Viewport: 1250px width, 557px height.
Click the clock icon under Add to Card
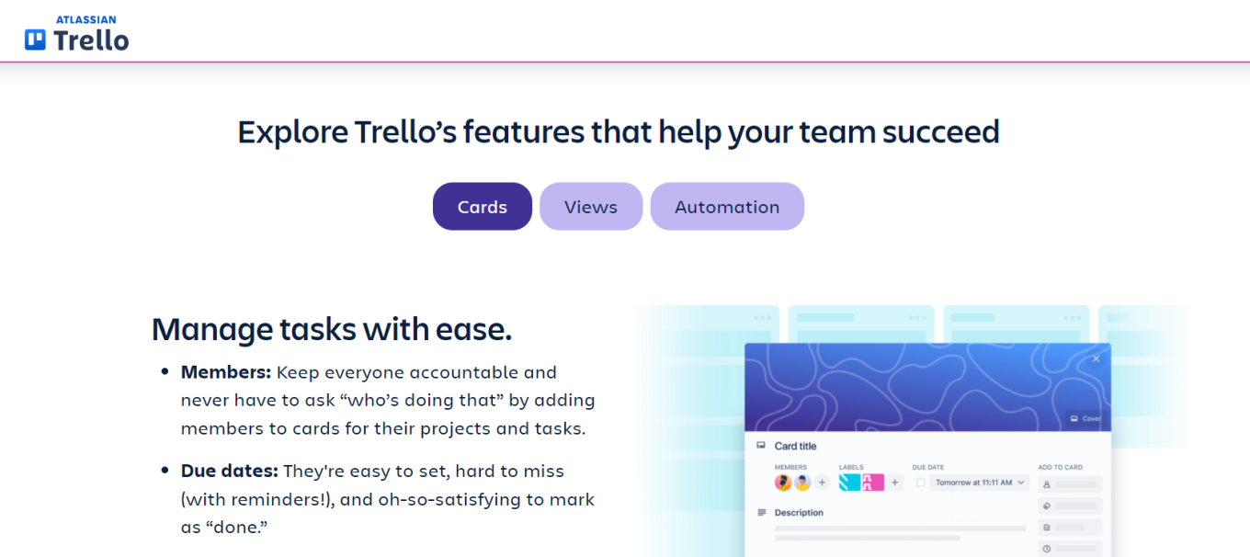(x=1047, y=547)
